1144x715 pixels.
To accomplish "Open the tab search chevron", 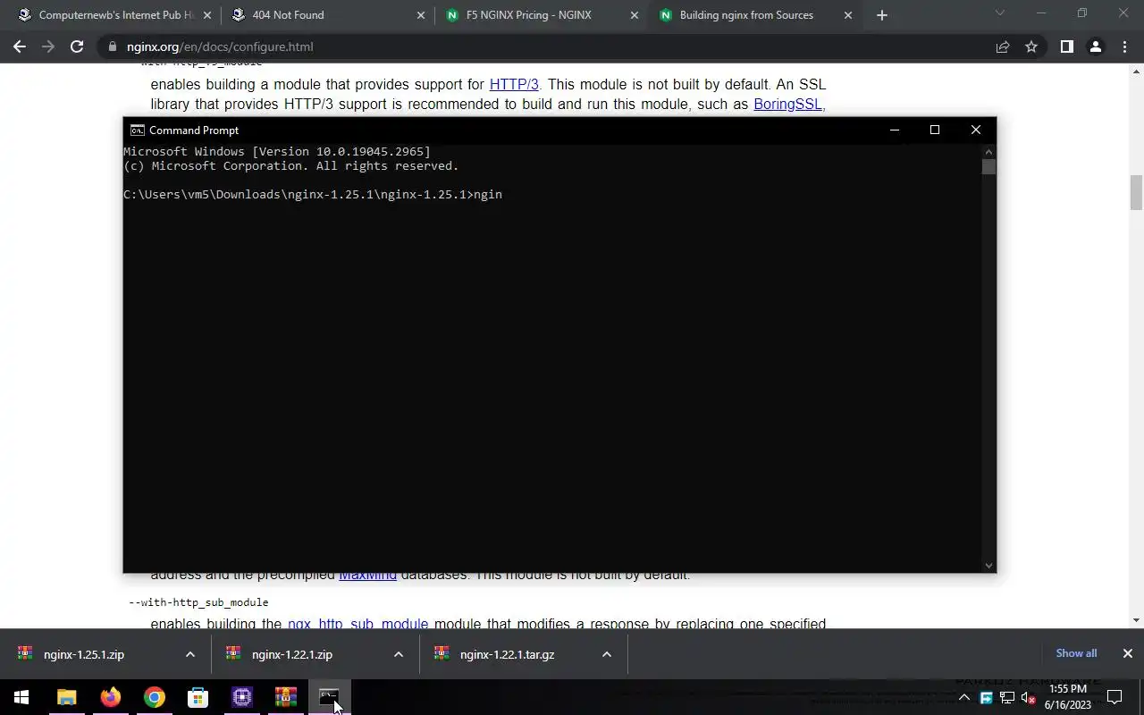I will (1000, 13).
